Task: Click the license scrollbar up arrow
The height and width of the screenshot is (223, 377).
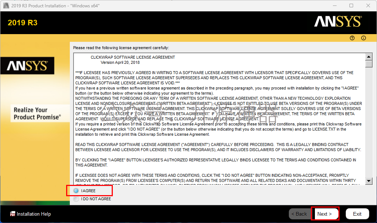Action: (x=369, y=56)
